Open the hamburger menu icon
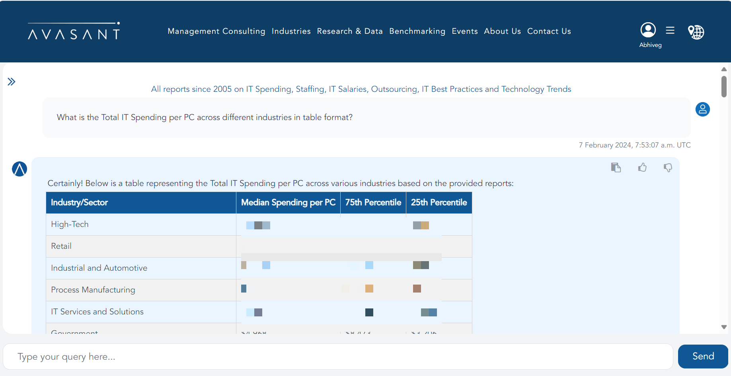The width and height of the screenshot is (731, 376). (x=670, y=30)
